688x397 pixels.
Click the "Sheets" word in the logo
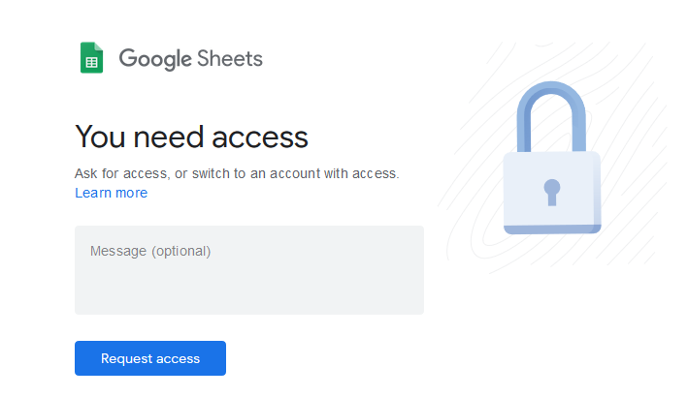(230, 59)
